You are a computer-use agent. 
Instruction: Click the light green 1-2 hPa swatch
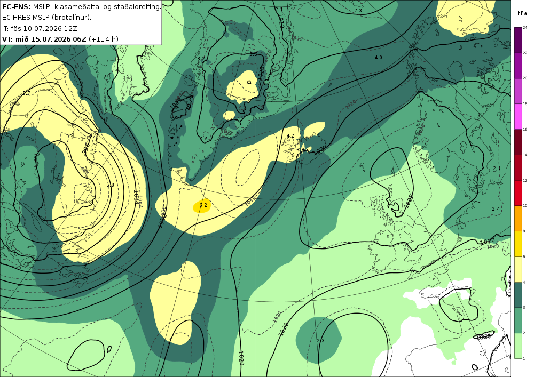pyautogui.click(x=517, y=346)
